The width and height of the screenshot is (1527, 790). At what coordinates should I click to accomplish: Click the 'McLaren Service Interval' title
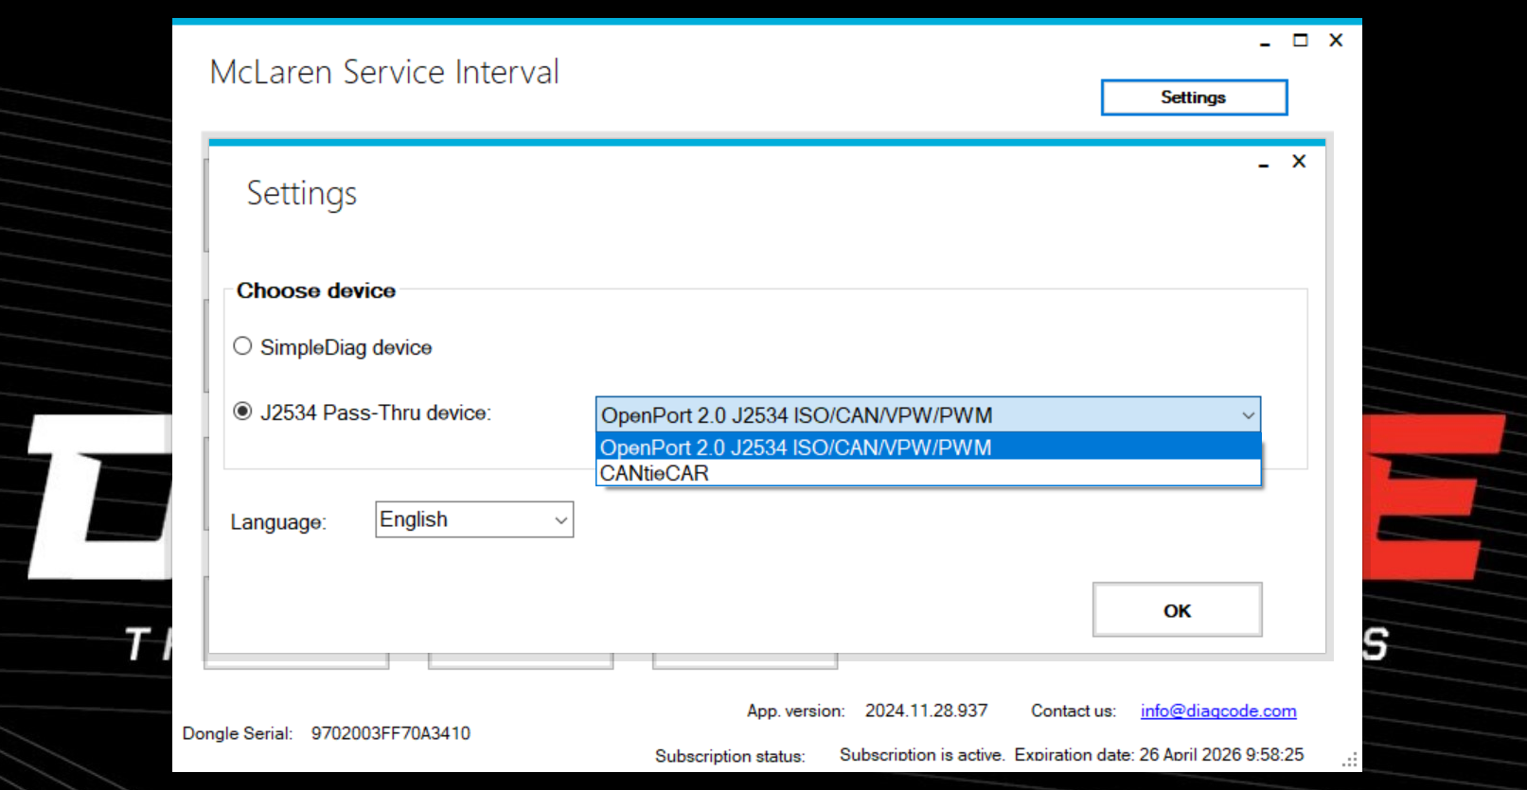(x=384, y=72)
